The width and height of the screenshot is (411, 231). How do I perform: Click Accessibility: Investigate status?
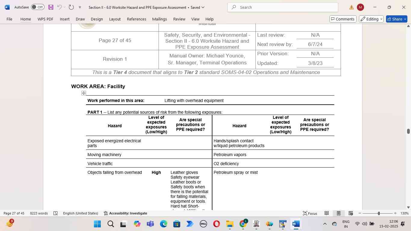click(125, 213)
